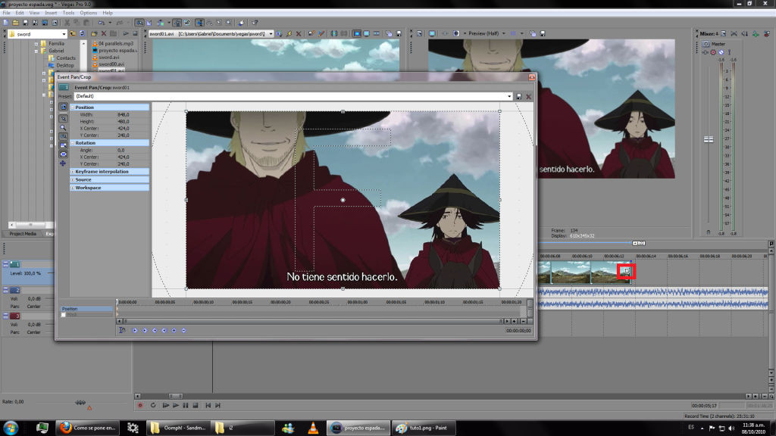Open the Windows Start menu

(x=11, y=428)
